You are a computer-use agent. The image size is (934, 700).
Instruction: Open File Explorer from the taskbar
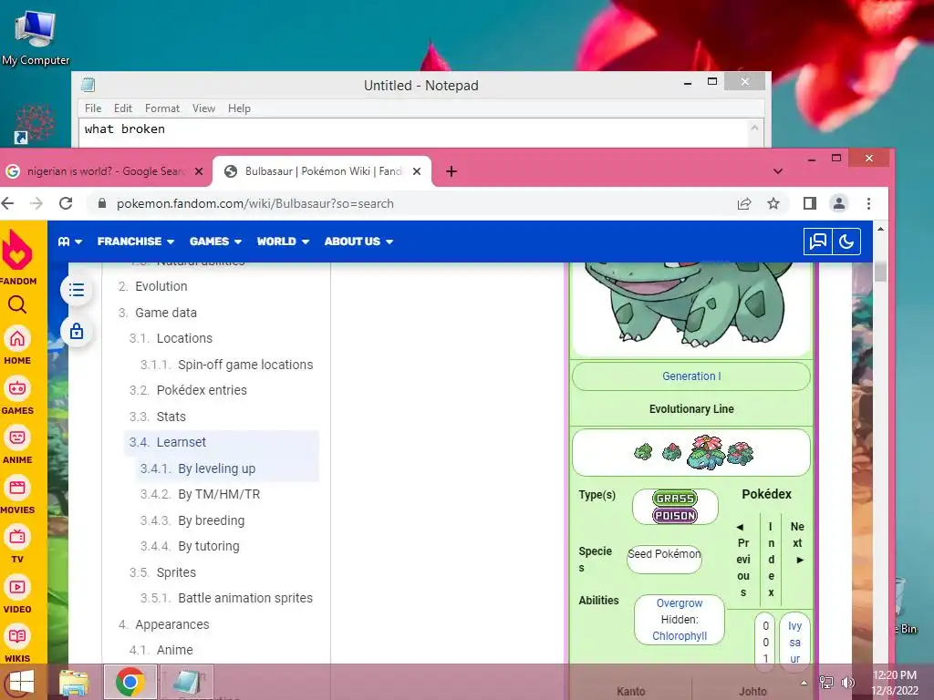75,682
